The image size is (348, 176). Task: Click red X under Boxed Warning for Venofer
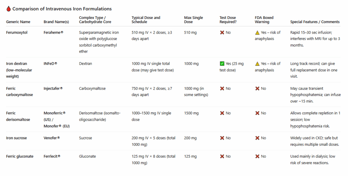[257, 138]
